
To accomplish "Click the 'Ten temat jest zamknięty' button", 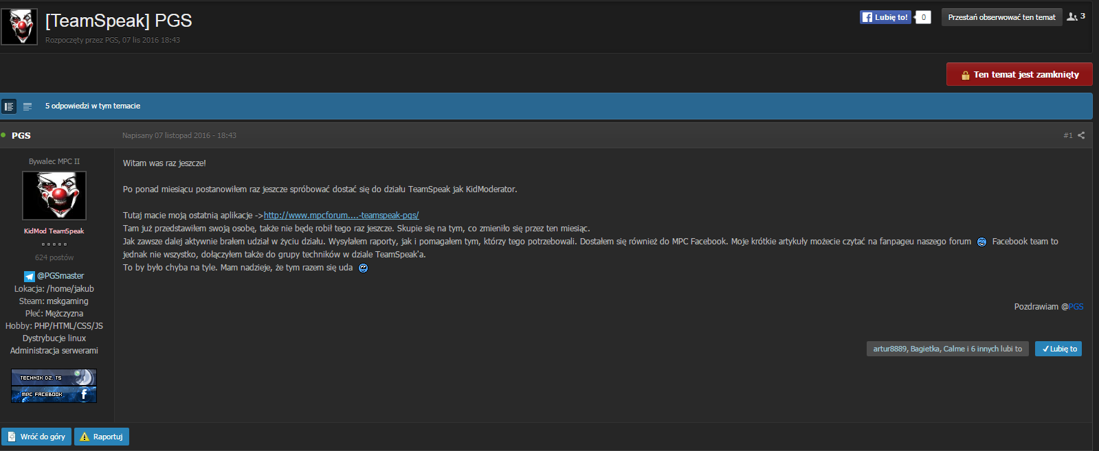I will 1019,74.
